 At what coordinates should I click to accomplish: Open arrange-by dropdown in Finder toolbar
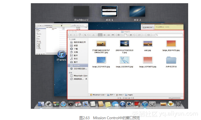[x=132, y=35]
